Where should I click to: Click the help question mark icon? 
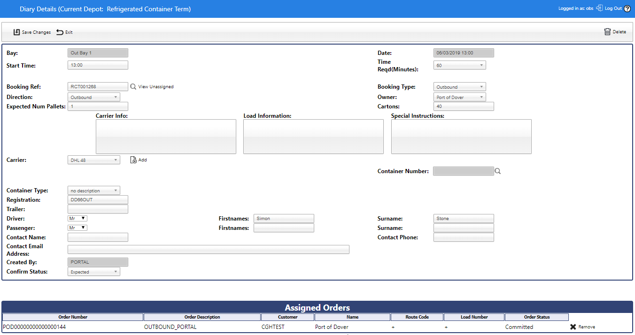[x=627, y=9]
